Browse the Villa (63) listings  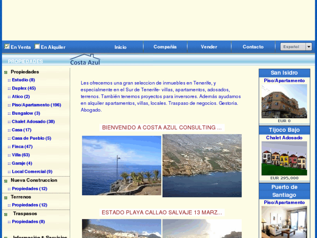tap(21, 155)
